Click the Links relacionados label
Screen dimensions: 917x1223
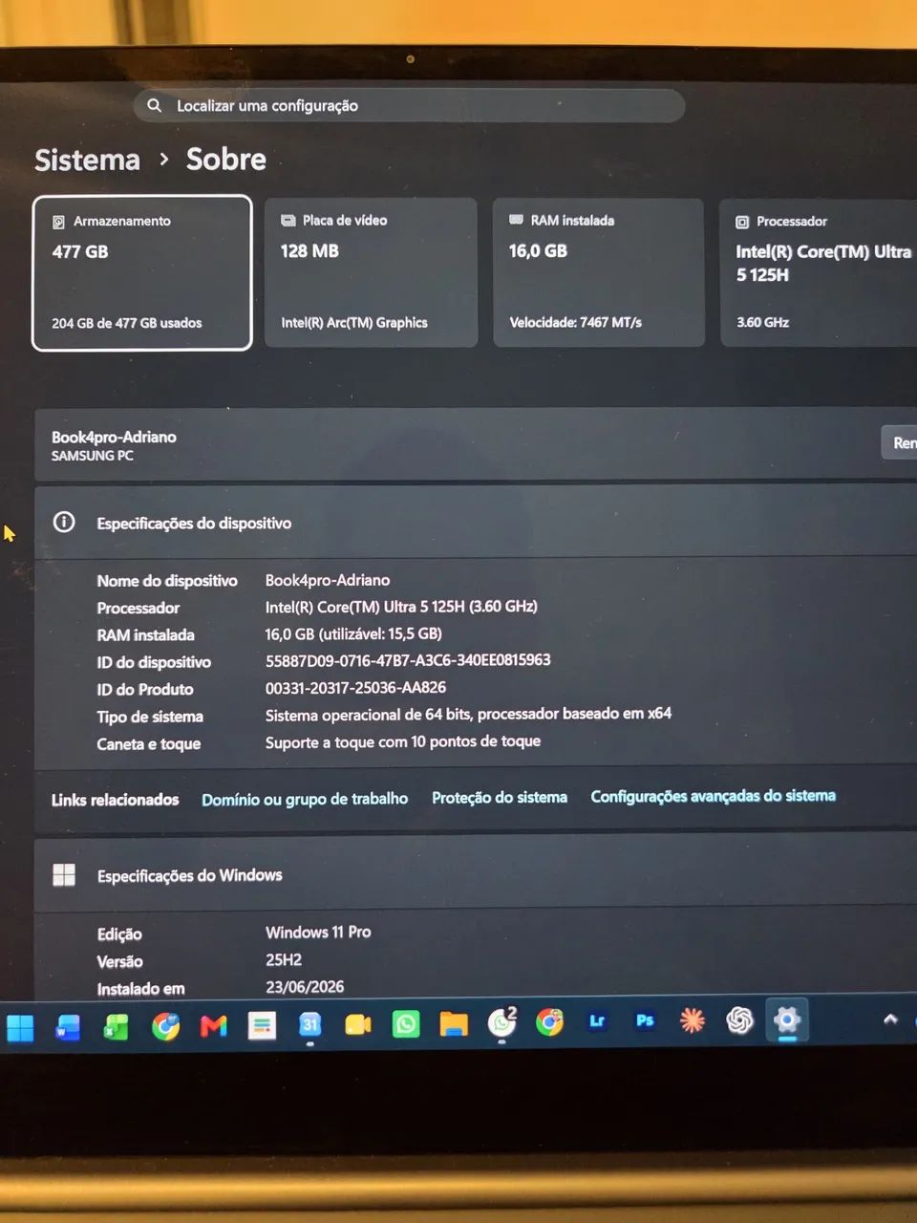click(x=115, y=800)
